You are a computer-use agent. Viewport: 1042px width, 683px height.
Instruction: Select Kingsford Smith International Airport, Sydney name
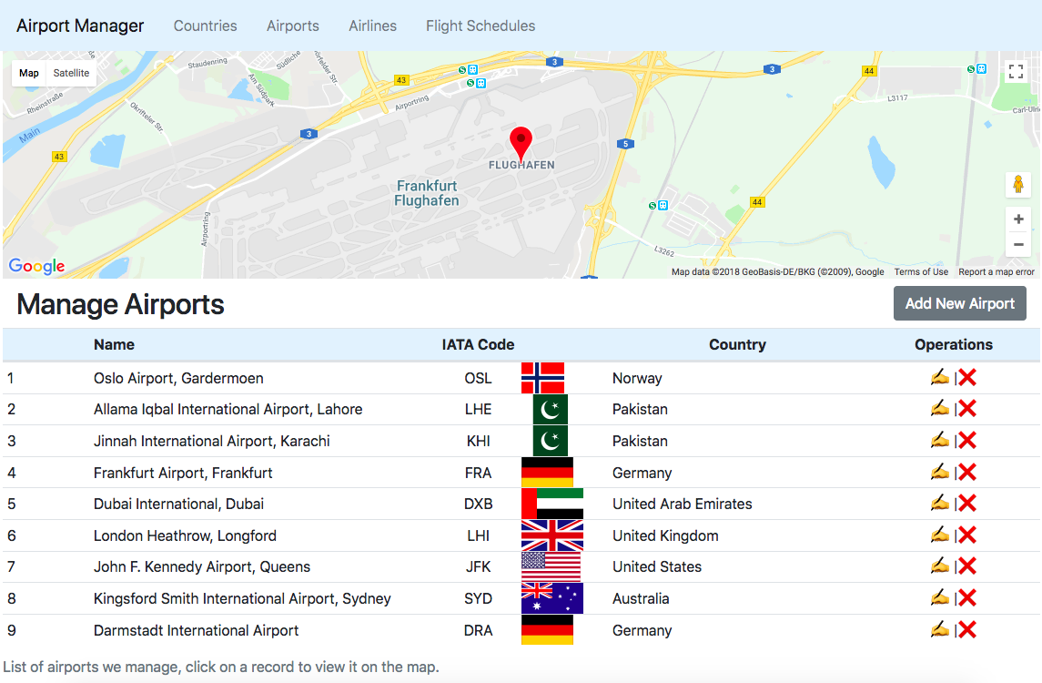[x=243, y=598]
